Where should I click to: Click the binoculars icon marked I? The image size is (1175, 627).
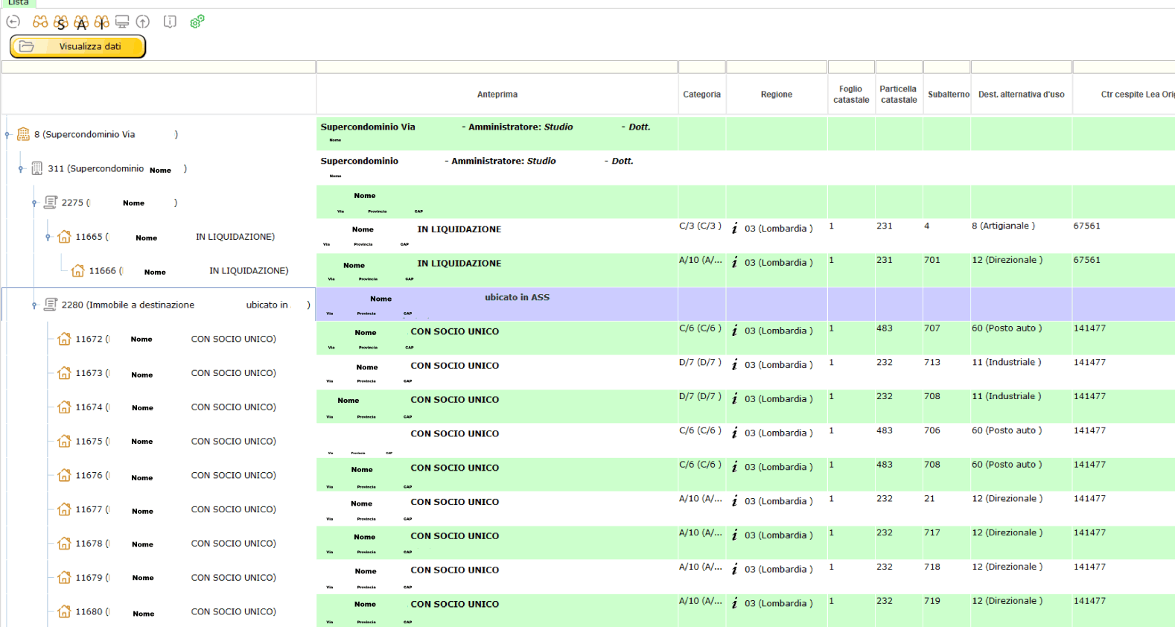(x=102, y=22)
